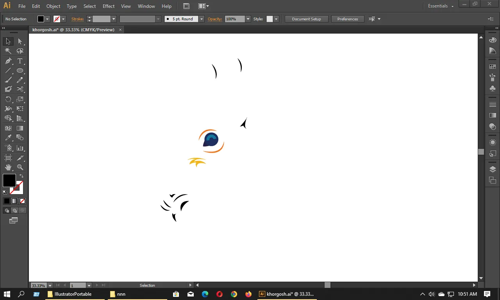Select the Paintbrush tool
The image size is (500, 300).
coord(8,80)
